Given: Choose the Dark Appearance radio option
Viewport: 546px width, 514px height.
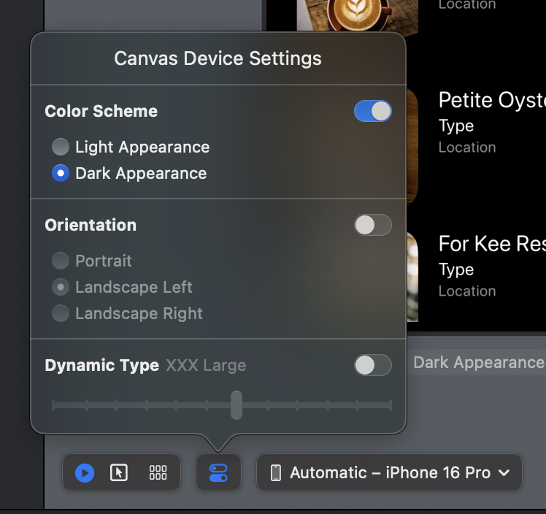Looking at the screenshot, I should (x=61, y=174).
